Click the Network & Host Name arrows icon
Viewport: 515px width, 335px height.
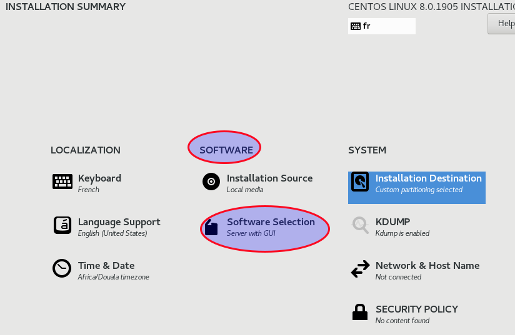click(360, 269)
